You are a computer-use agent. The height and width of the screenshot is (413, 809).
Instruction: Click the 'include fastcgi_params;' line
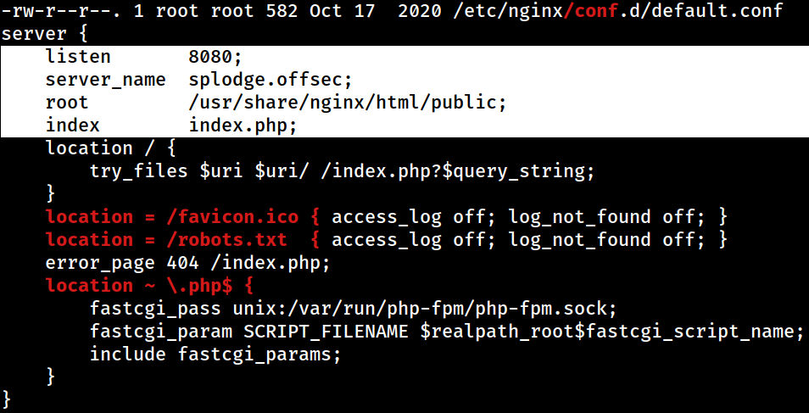[x=215, y=354]
